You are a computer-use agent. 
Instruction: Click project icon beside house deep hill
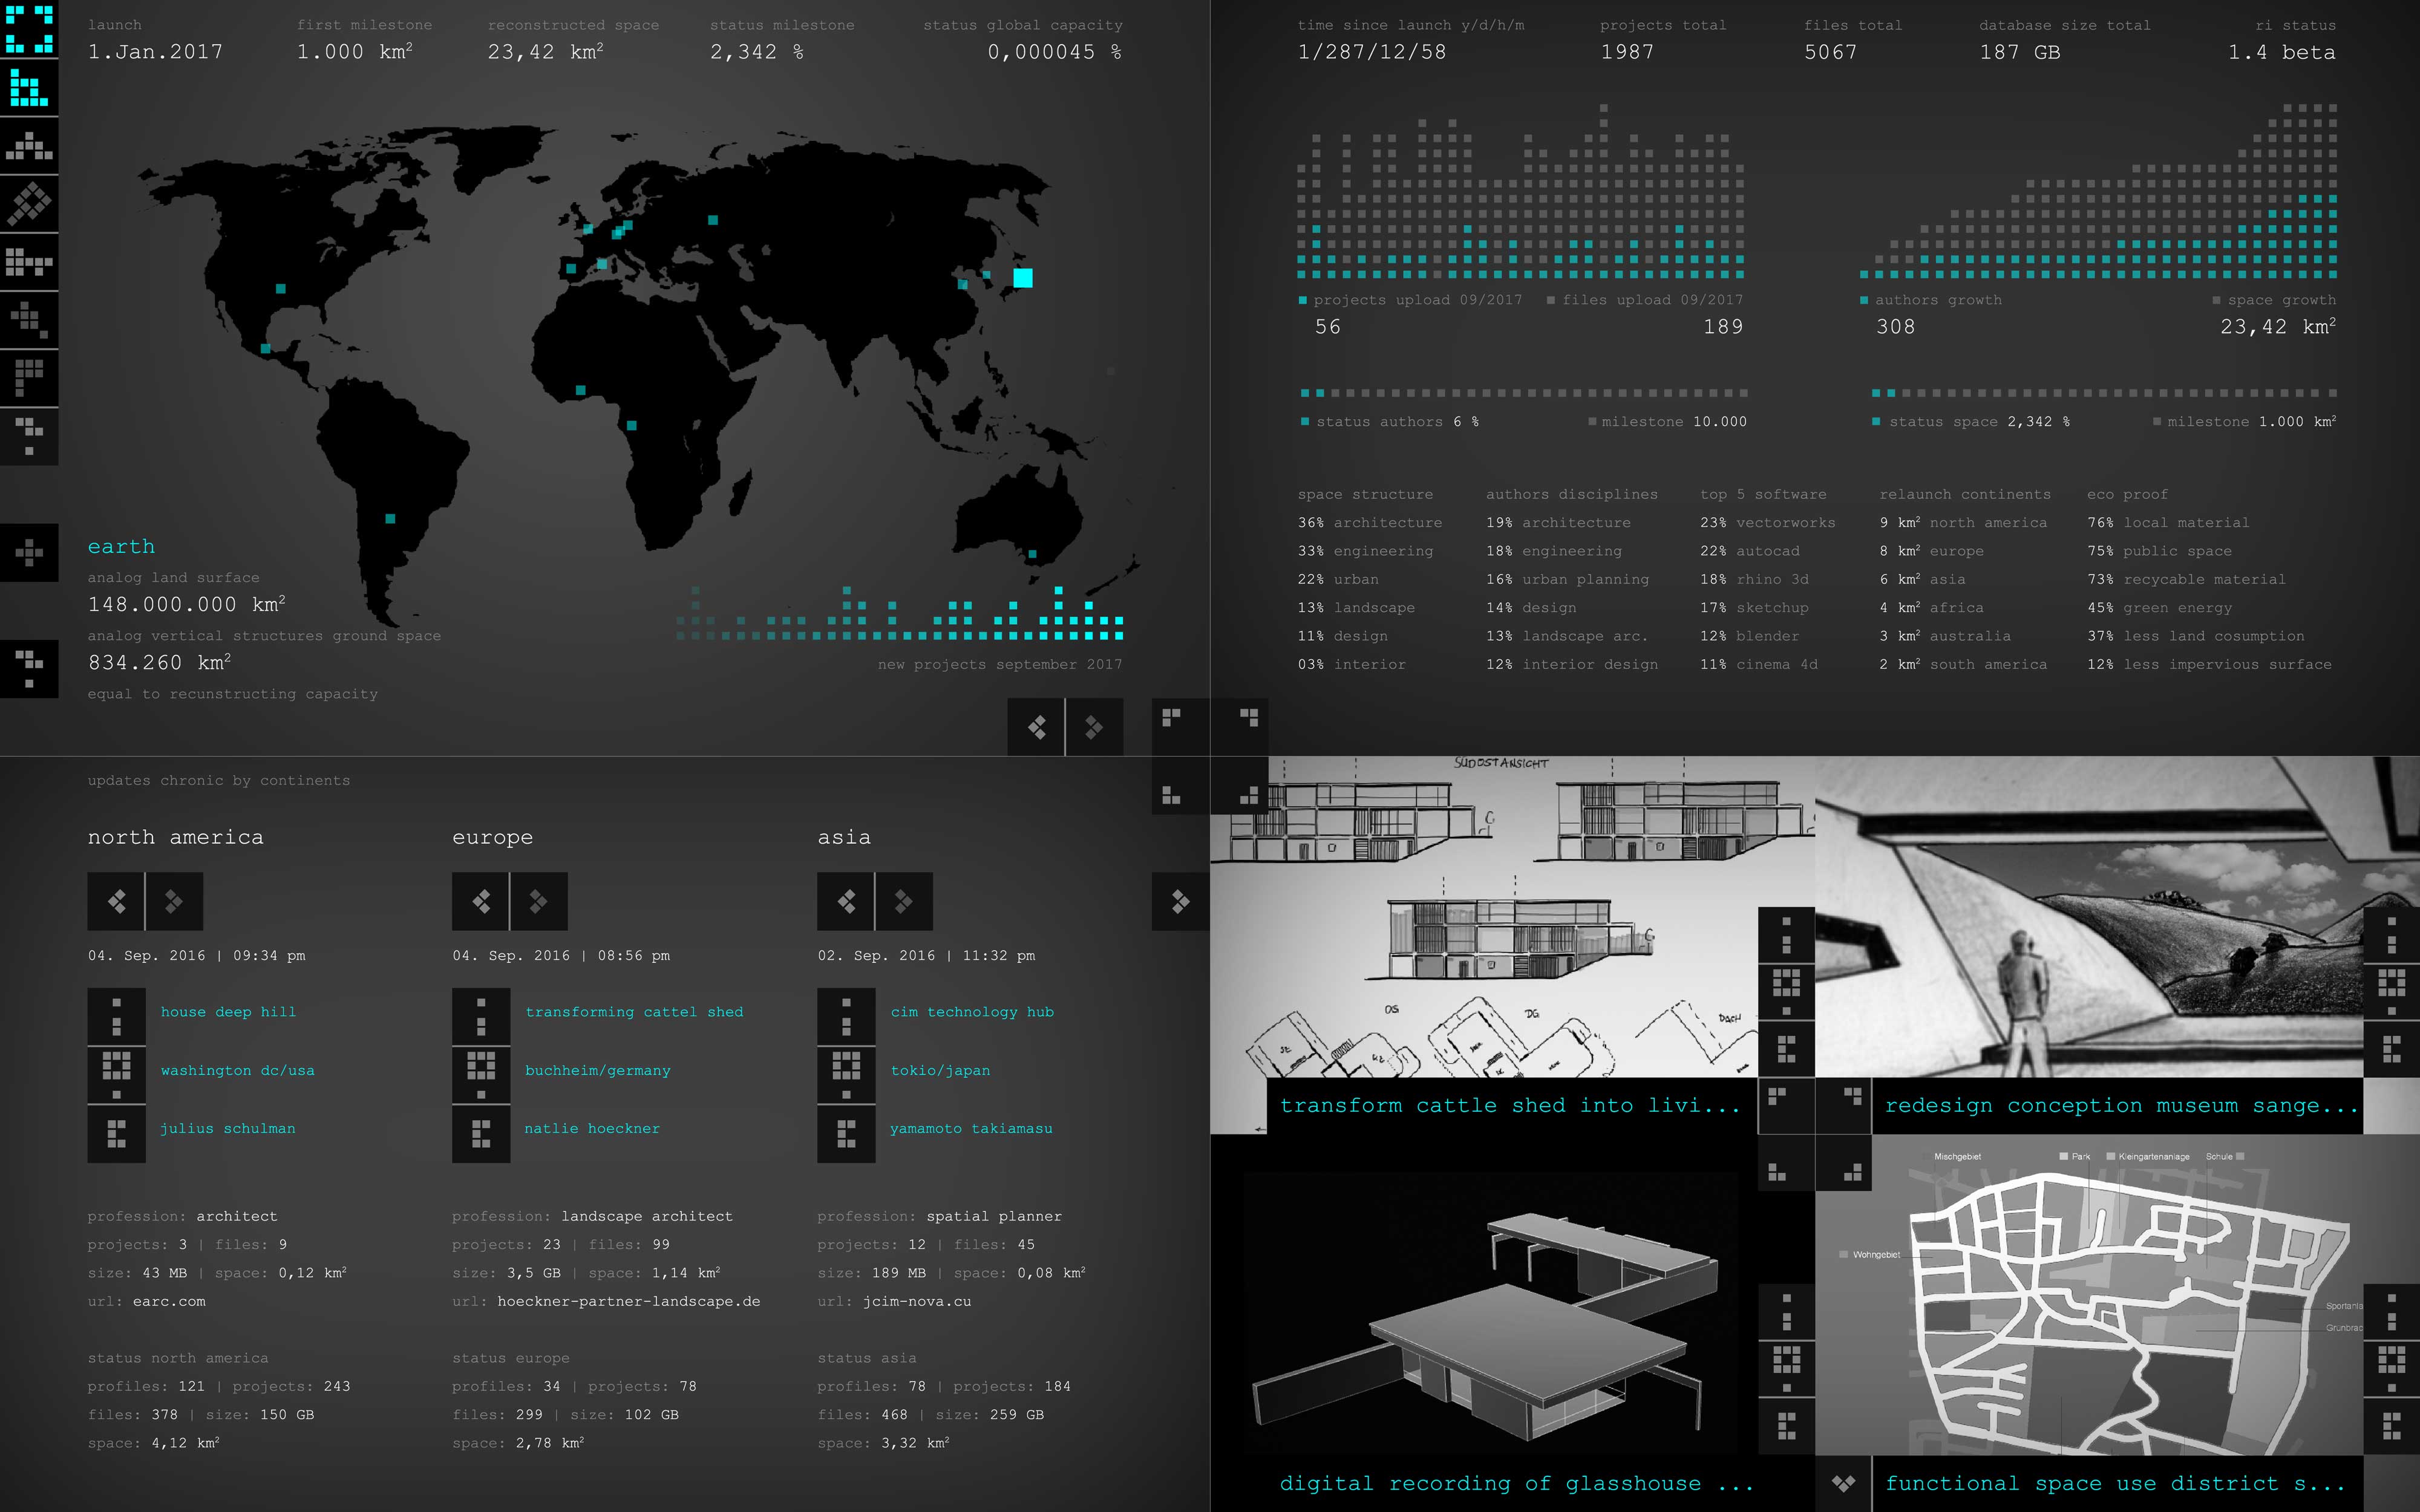116,1016
